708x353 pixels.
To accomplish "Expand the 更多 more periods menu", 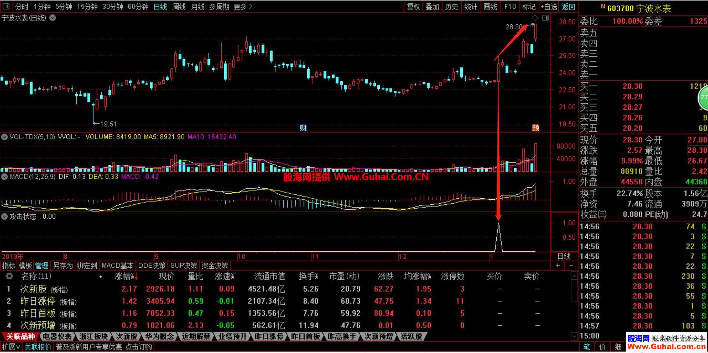I will [243, 7].
